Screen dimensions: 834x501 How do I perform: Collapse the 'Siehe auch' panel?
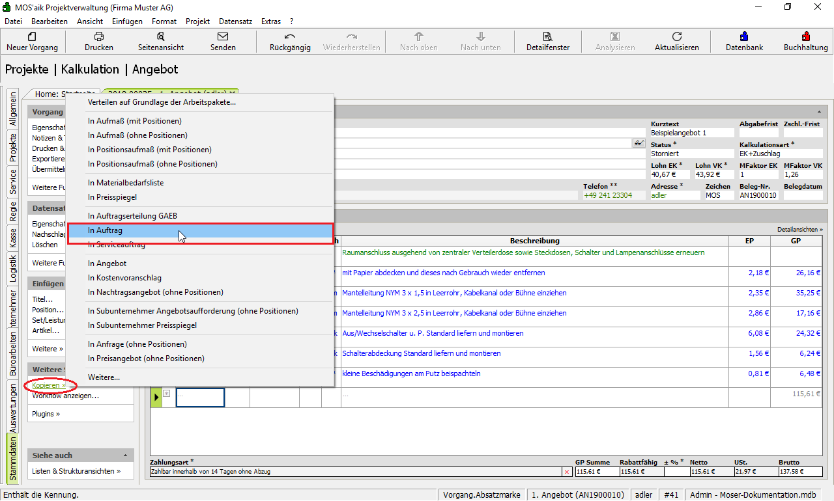tap(125, 455)
